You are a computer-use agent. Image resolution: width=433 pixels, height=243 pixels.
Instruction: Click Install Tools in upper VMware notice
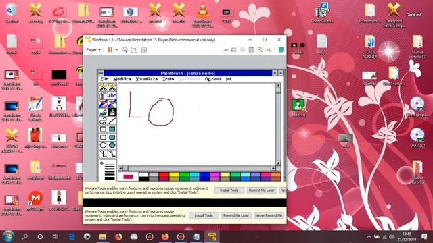point(229,190)
